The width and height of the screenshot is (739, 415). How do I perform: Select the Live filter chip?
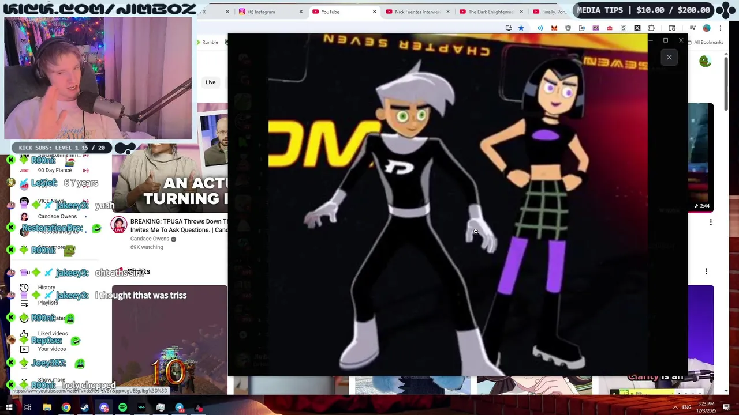point(210,82)
